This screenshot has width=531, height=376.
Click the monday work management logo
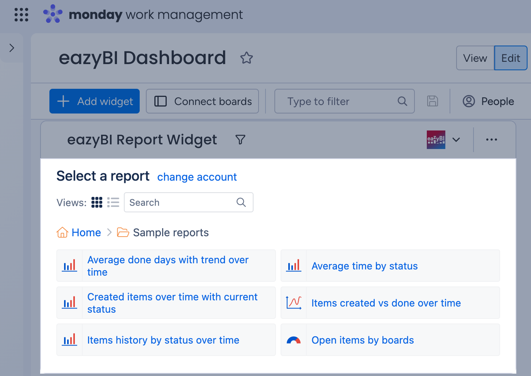(143, 14)
